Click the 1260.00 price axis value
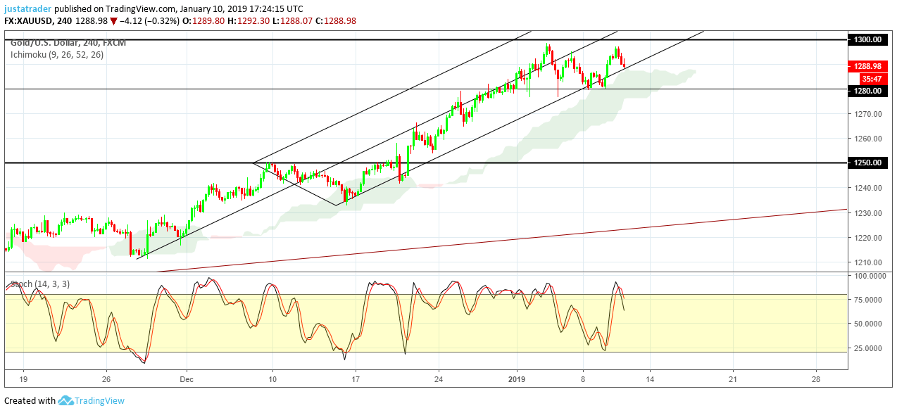Viewport: 897px width, 413px height. click(867, 139)
